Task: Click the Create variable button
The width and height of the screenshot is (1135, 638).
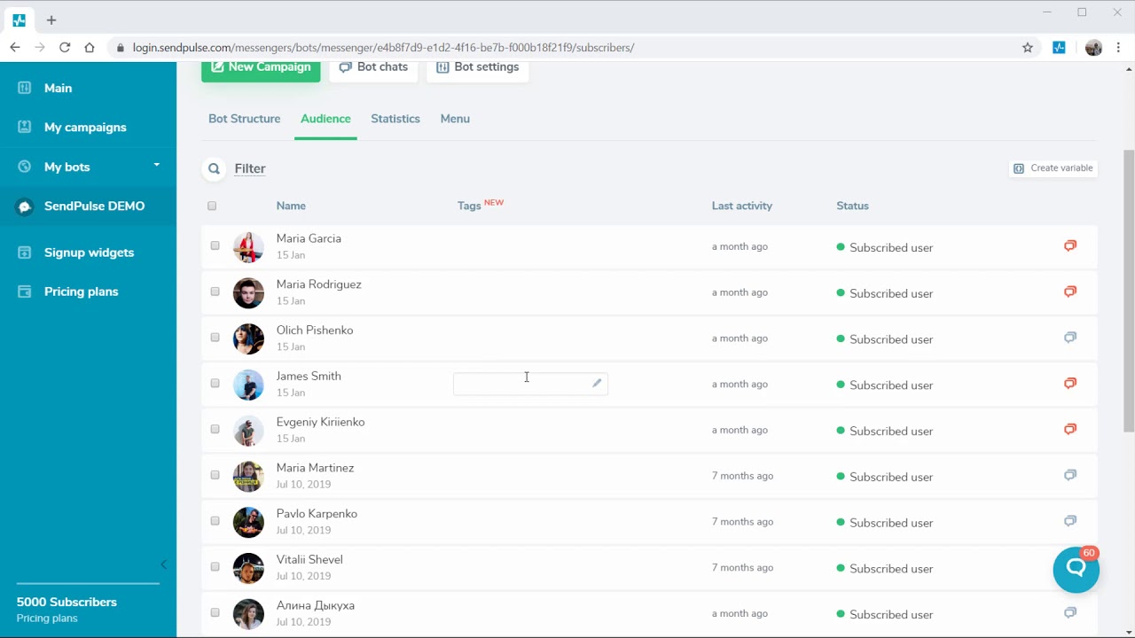Action: [1053, 168]
